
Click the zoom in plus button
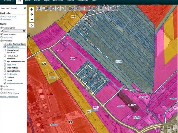[x=32, y=9]
